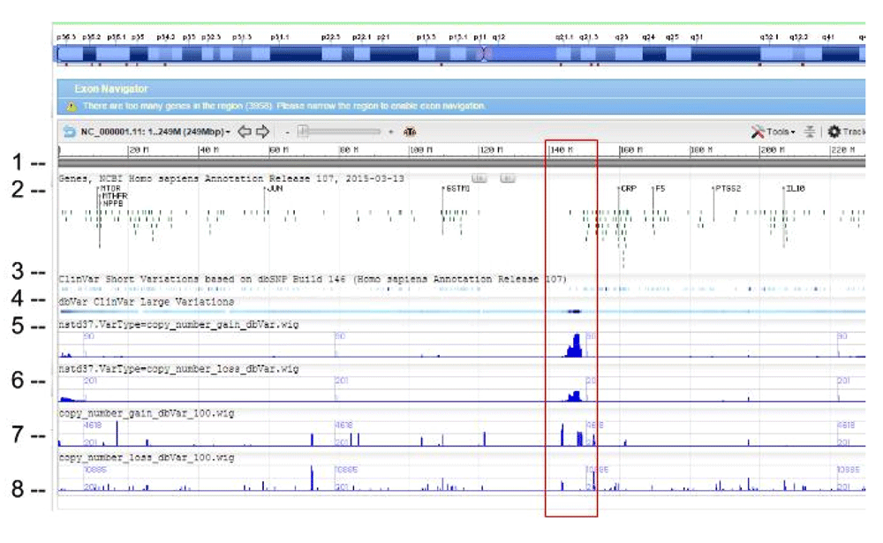
Task: Click the 60 M ruler position mark
Action: pyautogui.click(x=279, y=150)
